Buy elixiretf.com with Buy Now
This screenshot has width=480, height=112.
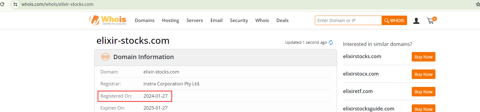423,92
